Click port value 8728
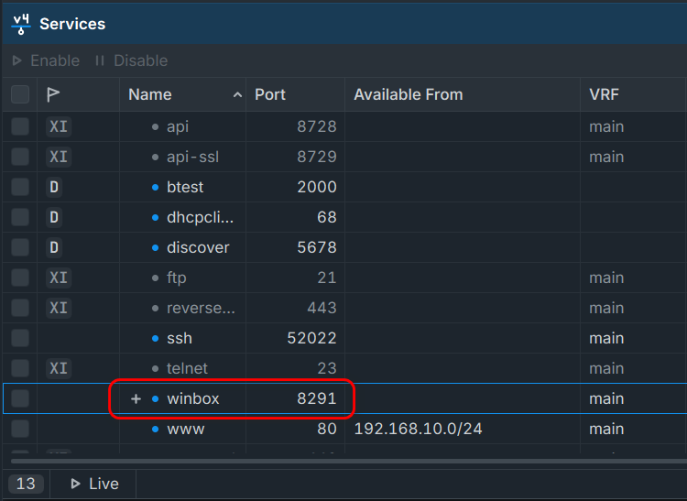687x501 pixels. (x=317, y=126)
